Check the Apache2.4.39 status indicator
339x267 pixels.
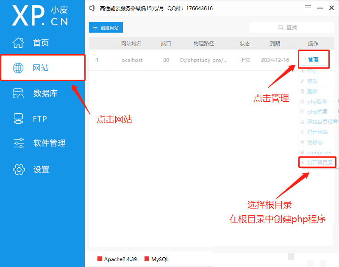coord(117,259)
